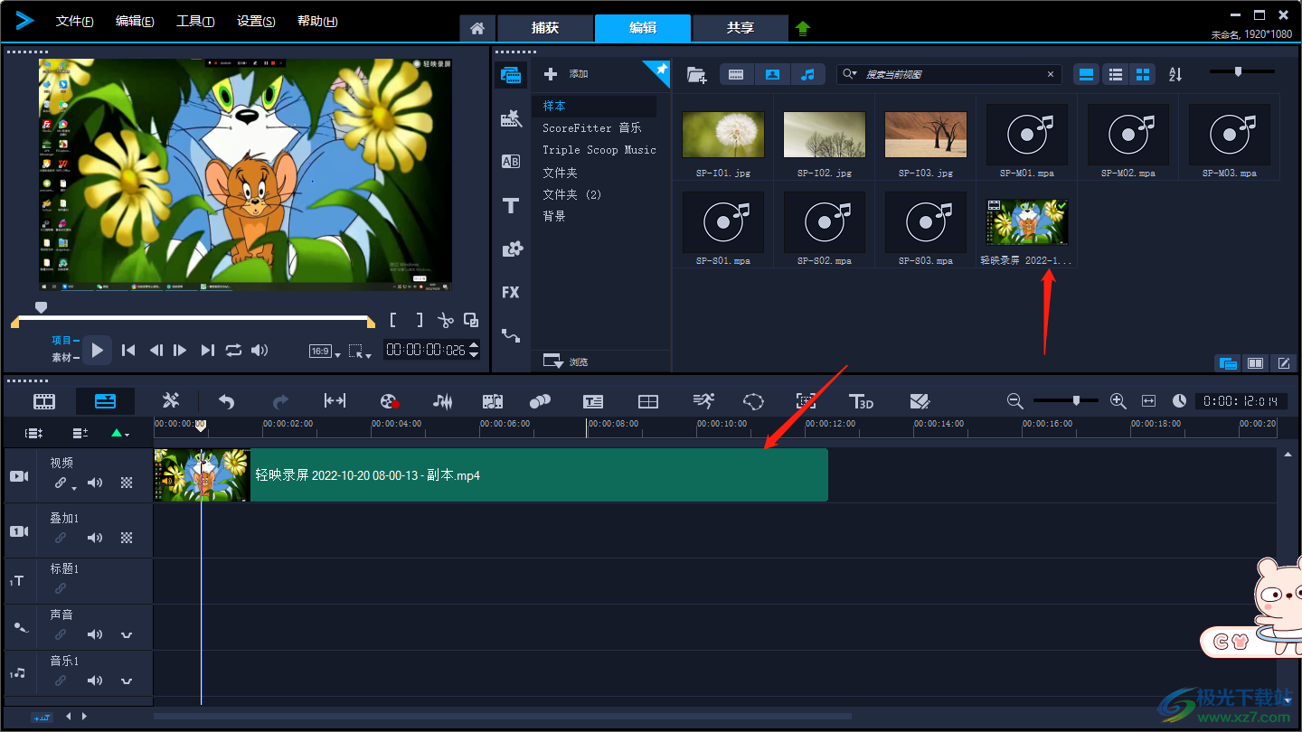Image resolution: width=1302 pixels, height=732 pixels.
Task: Toggle repeat playback button
Action: (x=233, y=350)
